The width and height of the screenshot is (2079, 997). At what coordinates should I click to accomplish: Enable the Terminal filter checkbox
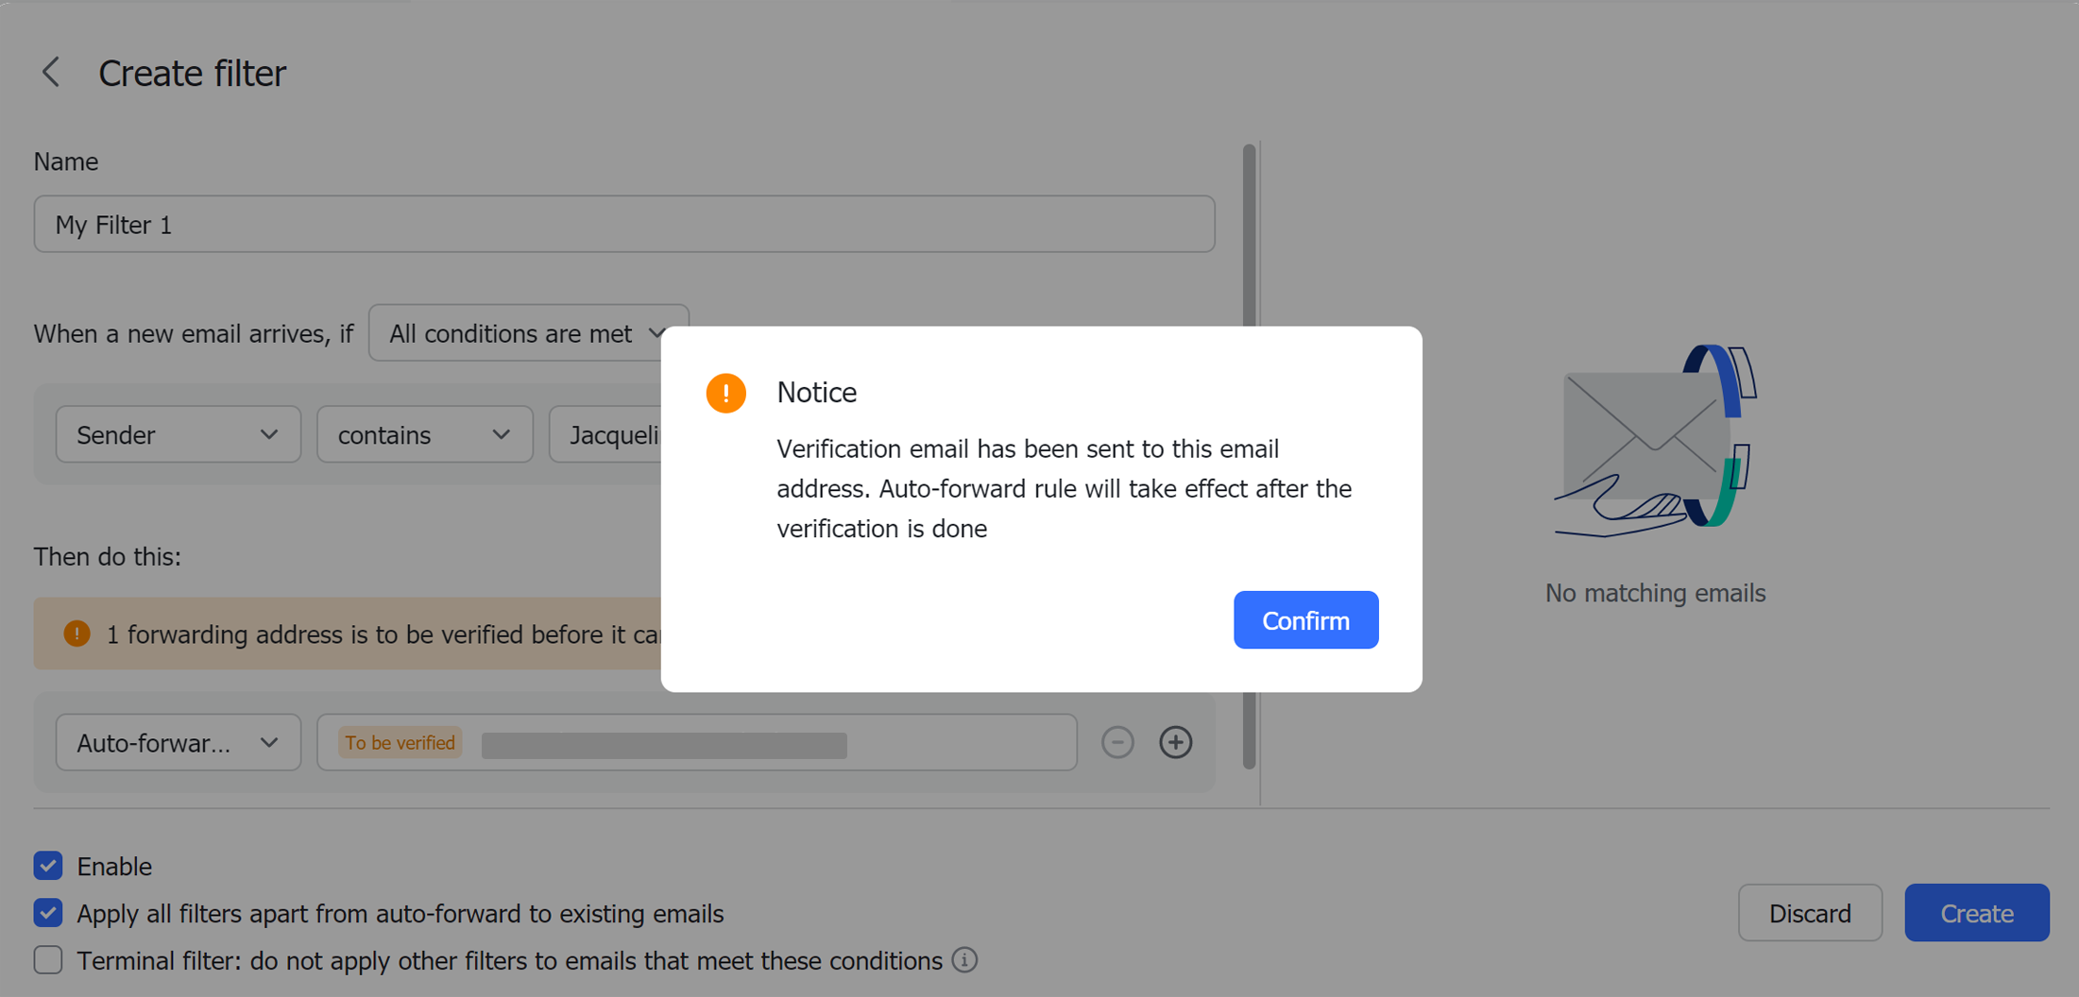[47, 959]
